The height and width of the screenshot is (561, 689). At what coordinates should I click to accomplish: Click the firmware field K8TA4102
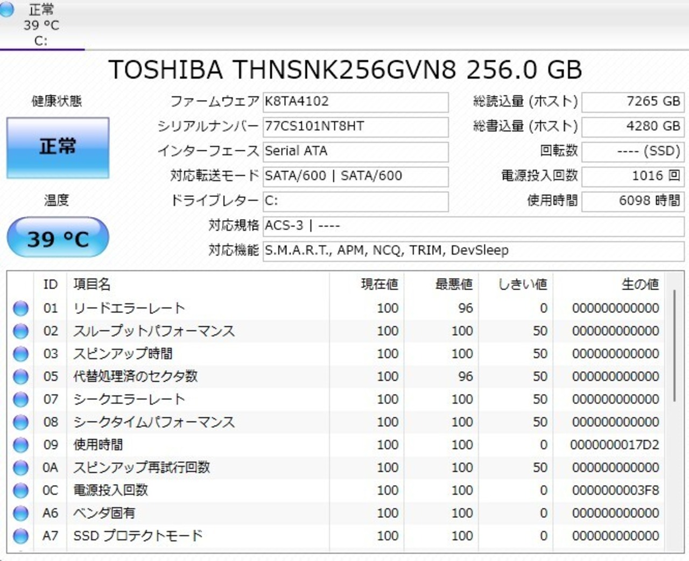coord(355,102)
